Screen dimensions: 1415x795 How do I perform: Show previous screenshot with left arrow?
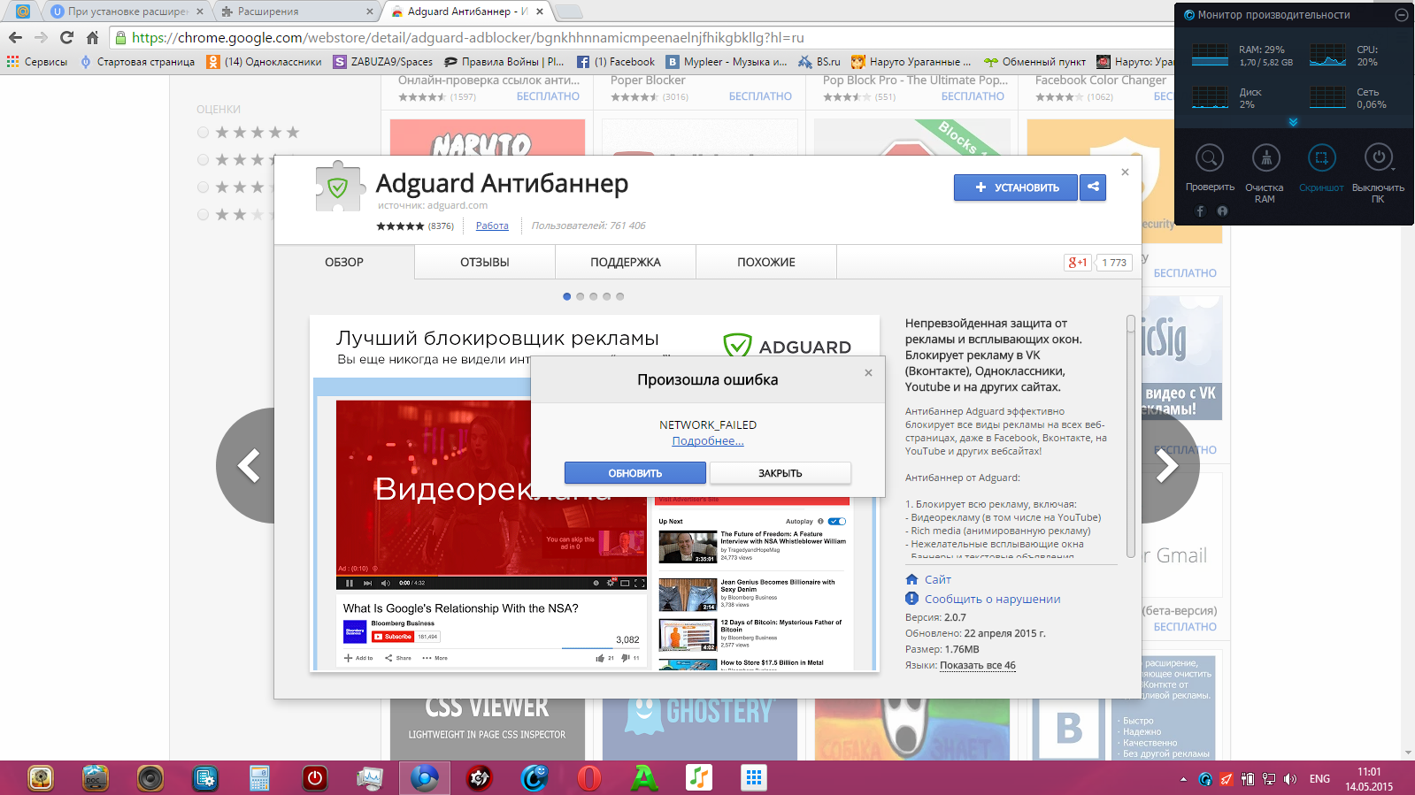(247, 465)
